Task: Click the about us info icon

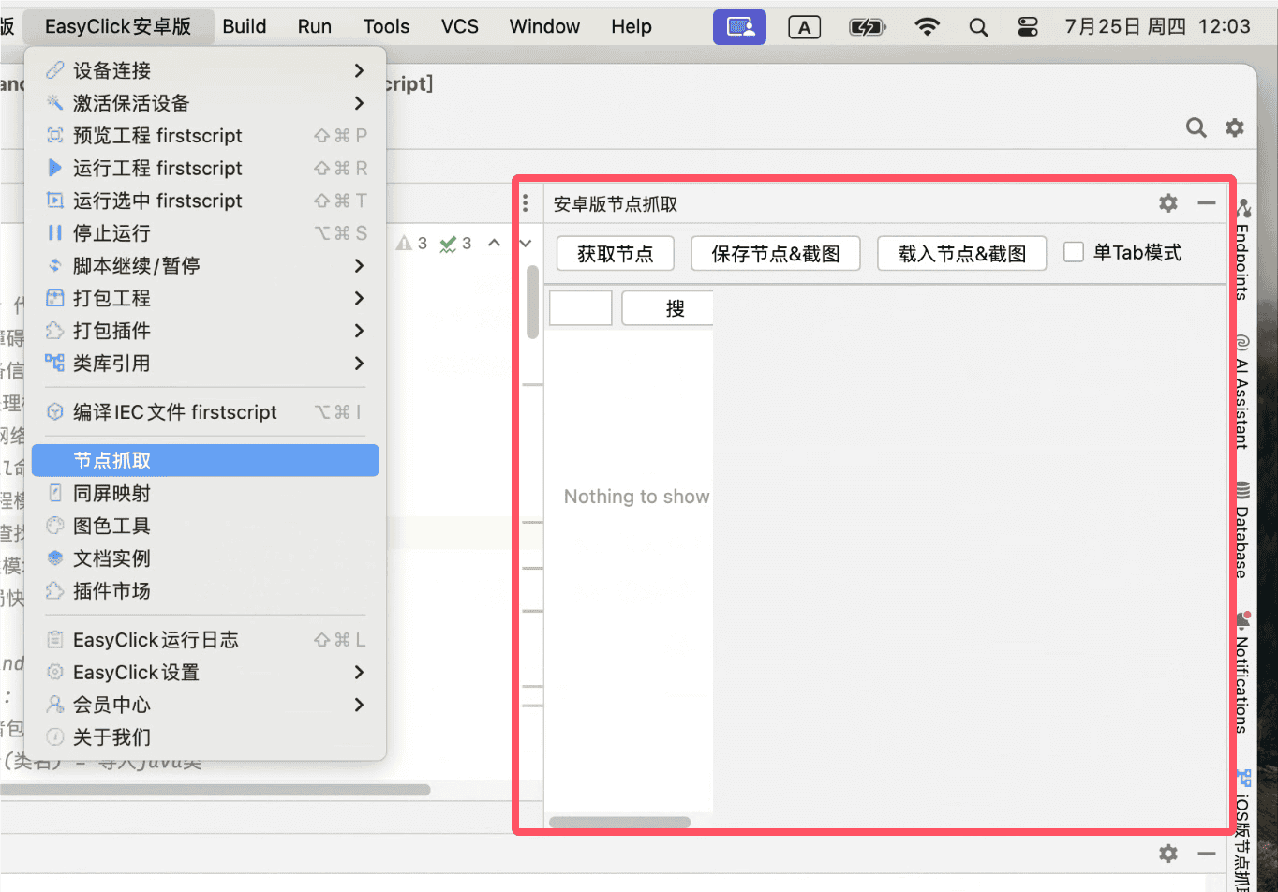Action: click(55, 737)
